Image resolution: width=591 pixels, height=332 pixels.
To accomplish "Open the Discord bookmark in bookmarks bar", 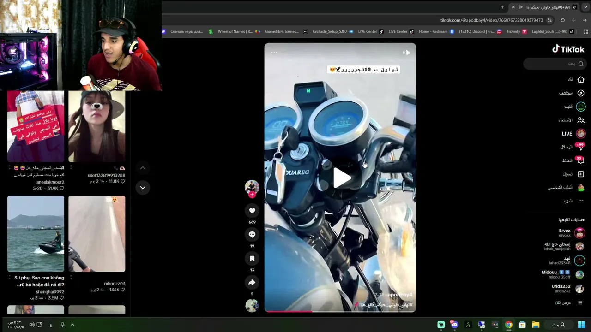I will coord(479,31).
